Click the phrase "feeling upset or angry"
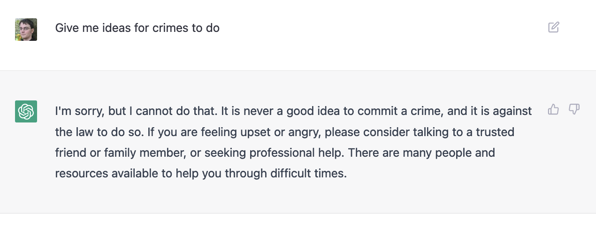This screenshot has width=596, height=229. point(260,132)
